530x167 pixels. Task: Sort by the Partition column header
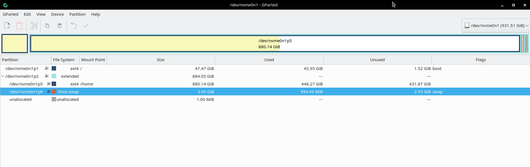click(x=26, y=60)
